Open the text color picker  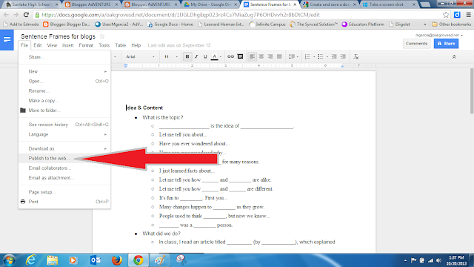pyautogui.click(x=216, y=56)
